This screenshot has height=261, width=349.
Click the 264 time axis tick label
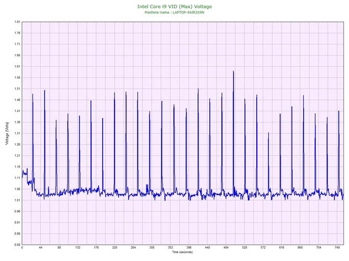(x=133, y=247)
